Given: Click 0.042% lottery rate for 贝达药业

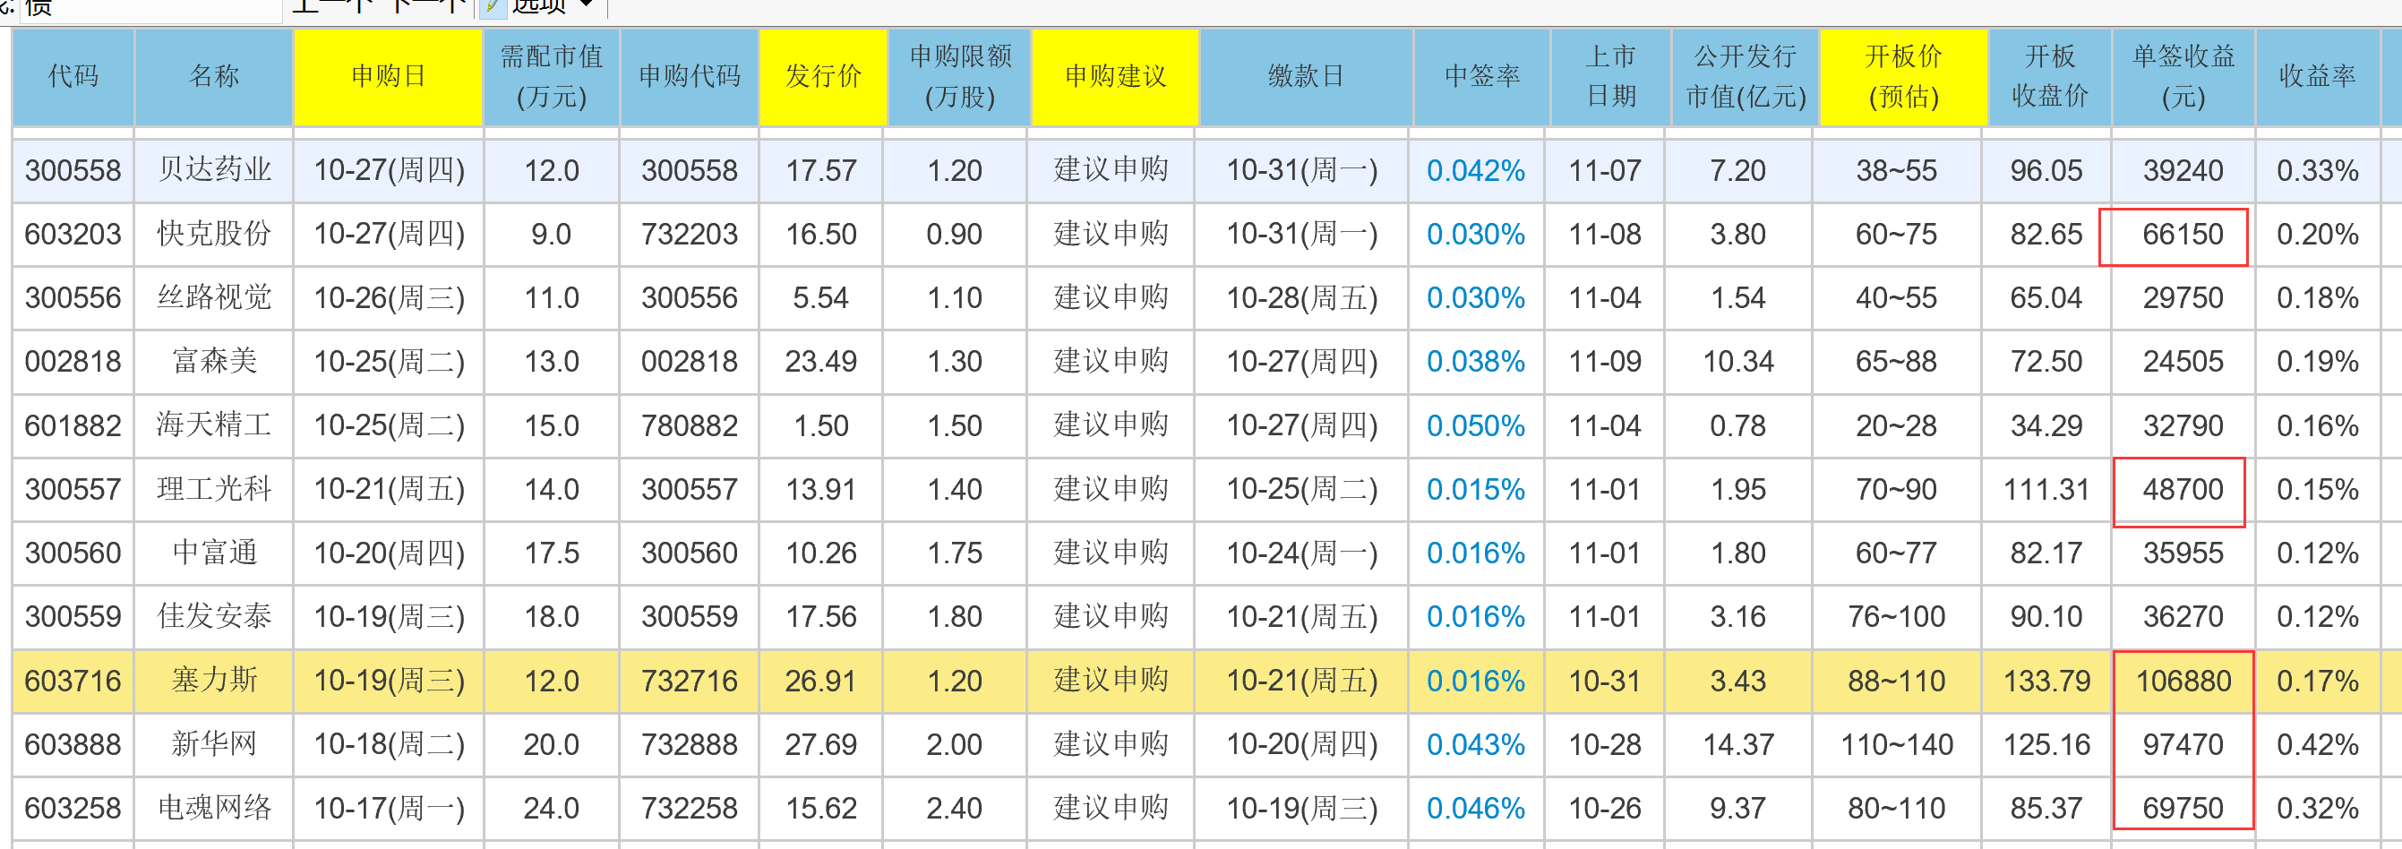Looking at the screenshot, I should pyautogui.click(x=1475, y=170).
